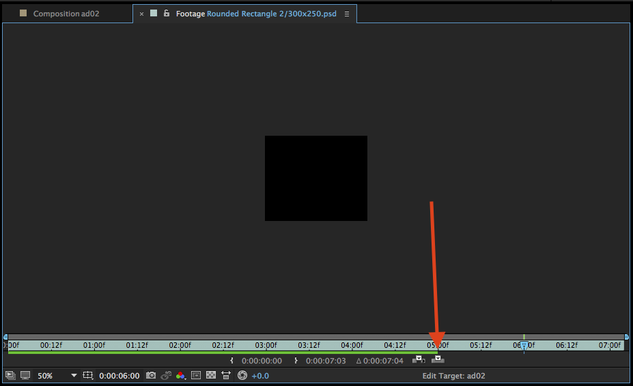633x386 pixels.
Task: Toggle the transparency grid checkerboard
Action: tap(211, 376)
